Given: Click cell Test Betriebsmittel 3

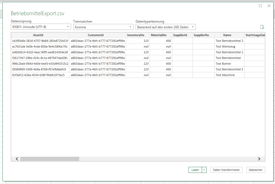Looking at the screenshot, I should pyautogui.click(x=229, y=69).
